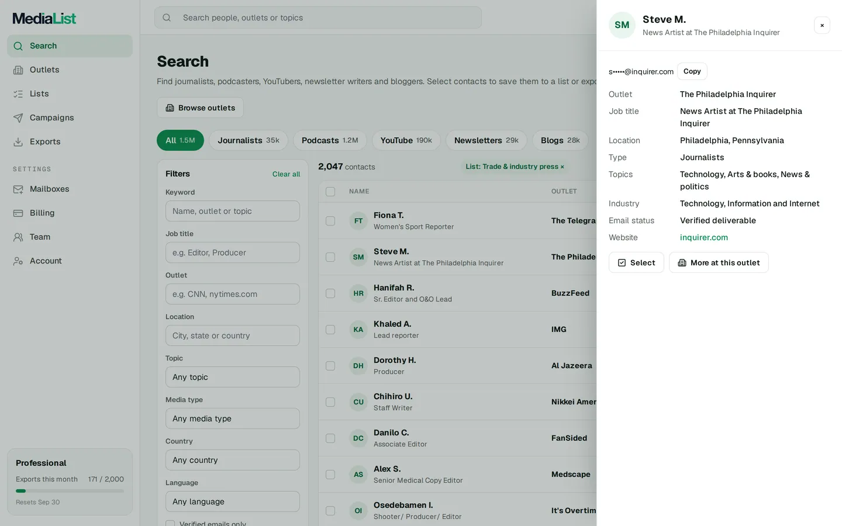Check the box for Danilo C.

click(330, 438)
